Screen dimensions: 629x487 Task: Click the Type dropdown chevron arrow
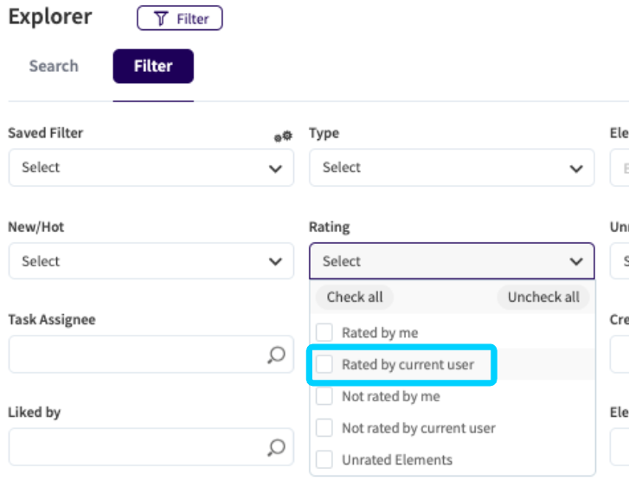576,169
